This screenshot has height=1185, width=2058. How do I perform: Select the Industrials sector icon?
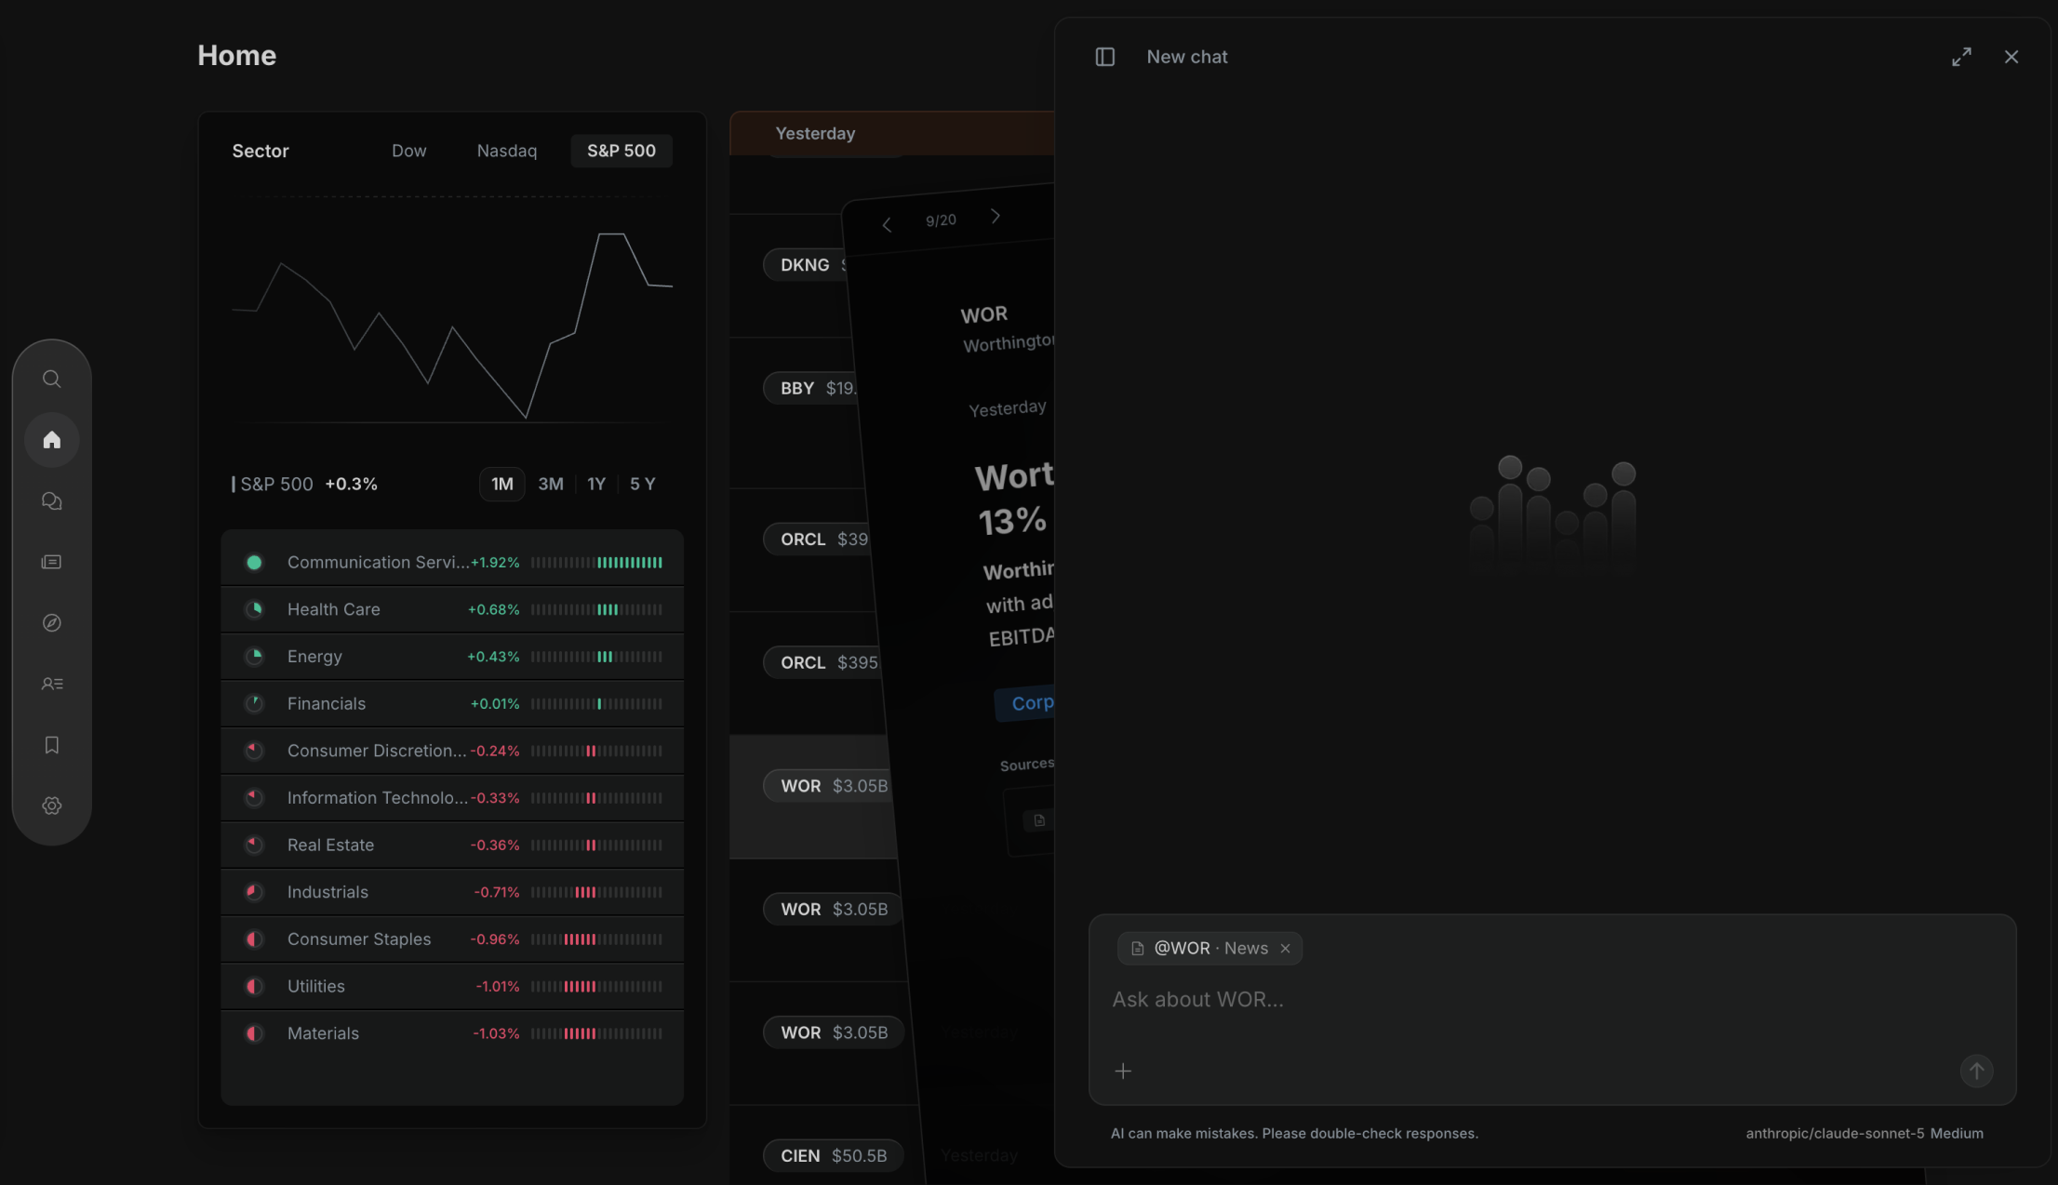254,892
